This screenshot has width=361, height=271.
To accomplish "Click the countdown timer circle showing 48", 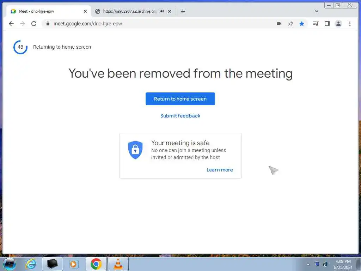I will (x=20, y=47).
